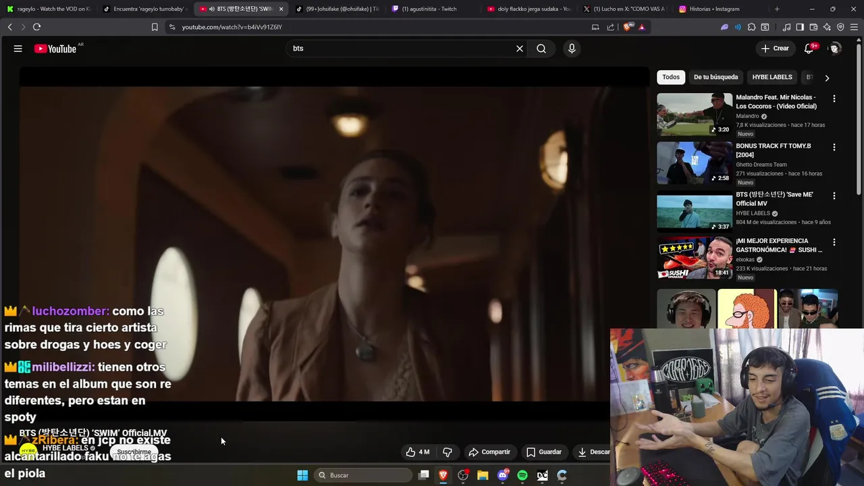Open options for MI MEJOR EXPERIENCIA GASTRONÓMICA video
Image resolution: width=864 pixels, height=486 pixels.
(834, 242)
